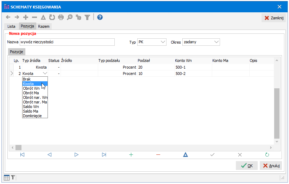289x184 pixels.
Task: Click scroll up arrow of grid
Action: point(277,61)
